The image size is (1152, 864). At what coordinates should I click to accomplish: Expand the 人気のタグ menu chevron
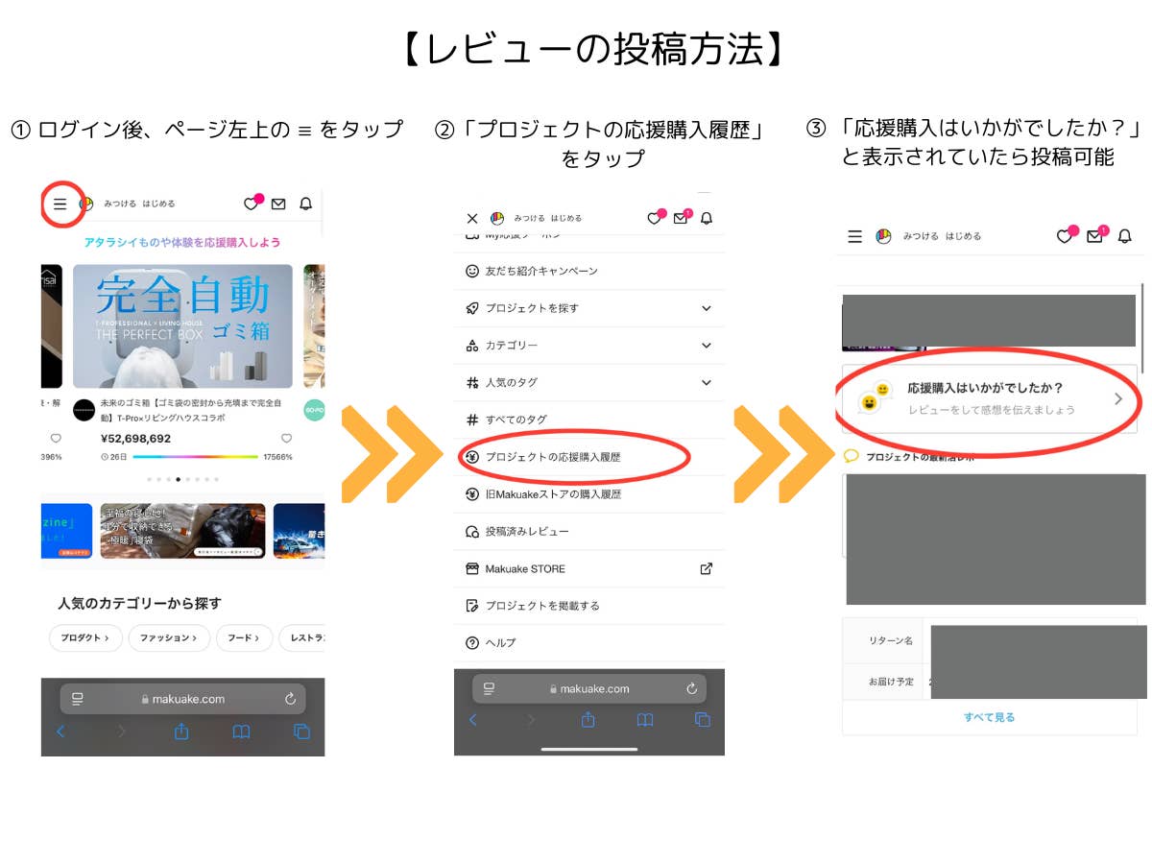click(707, 382)
